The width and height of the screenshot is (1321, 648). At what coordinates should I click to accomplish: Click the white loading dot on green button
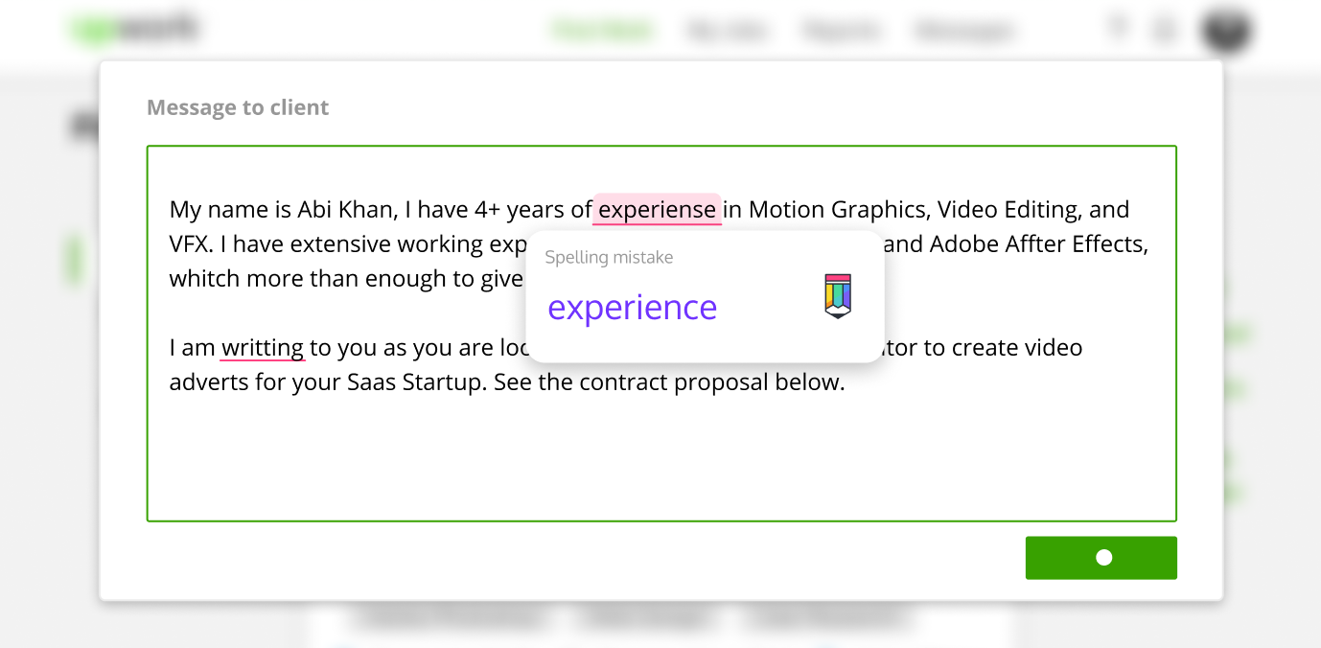click(1104, 558)
